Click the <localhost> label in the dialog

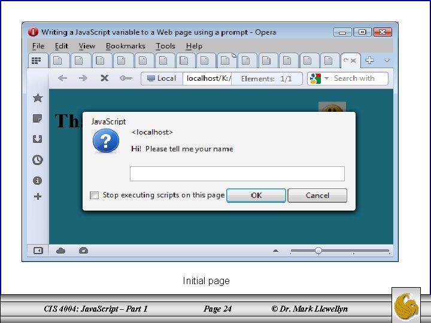click(152, 132)
